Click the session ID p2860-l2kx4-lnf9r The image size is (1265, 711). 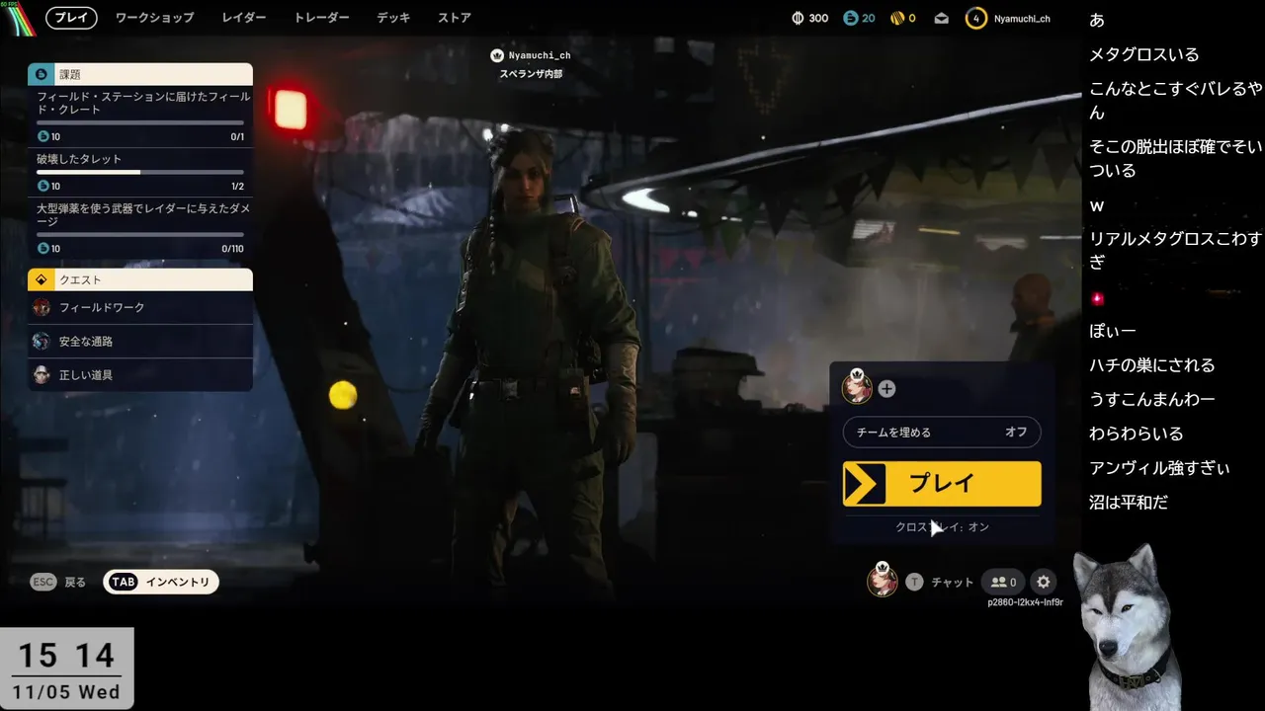point(1025,602)
